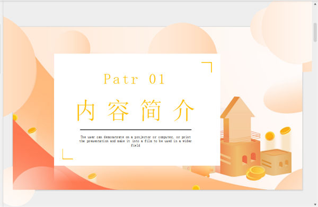Viewport: 318px width, 207px height.
Task: Click the English description paragraph
Action: (136, 141)
